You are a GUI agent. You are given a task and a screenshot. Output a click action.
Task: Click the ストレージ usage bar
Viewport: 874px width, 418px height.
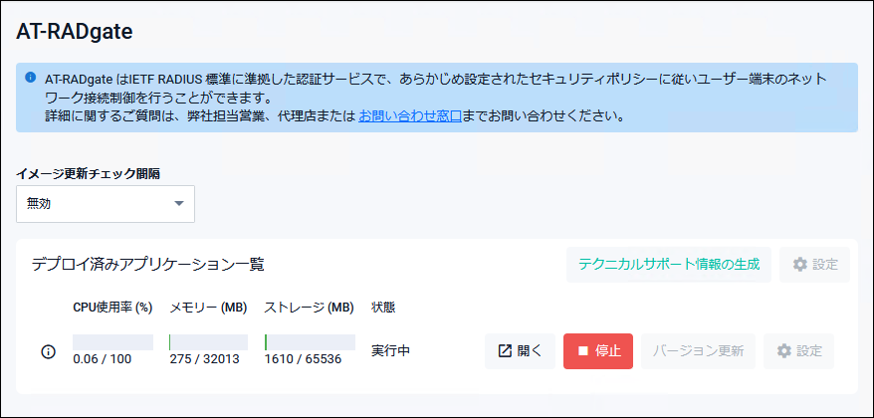pyautogui.click(x=310, y=342)
